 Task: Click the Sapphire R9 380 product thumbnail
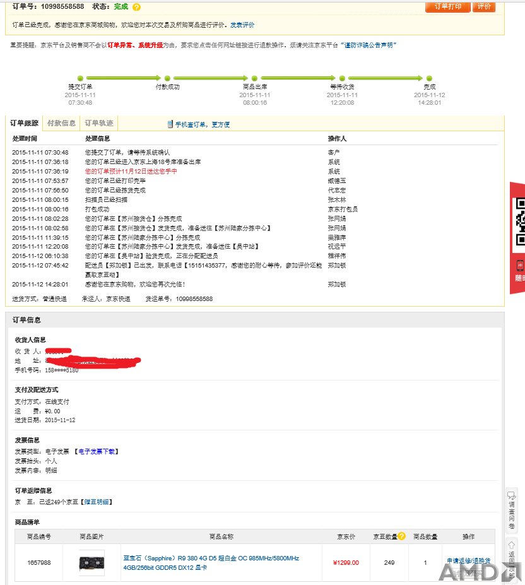[91, 563]
